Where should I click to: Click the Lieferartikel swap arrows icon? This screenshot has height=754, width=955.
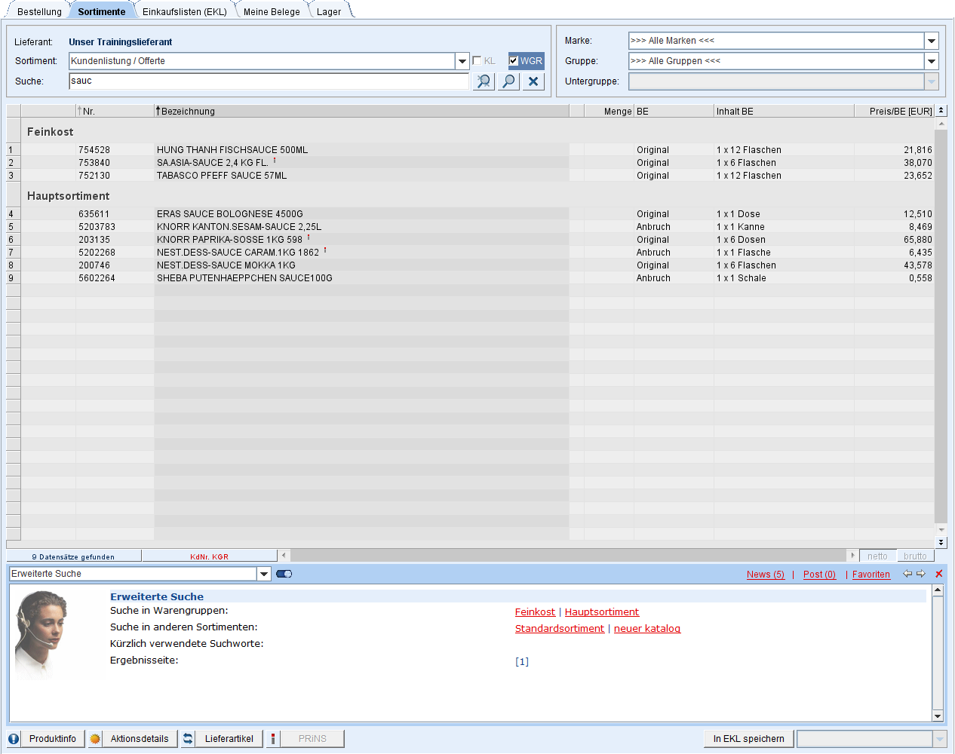tap(188, 739)
